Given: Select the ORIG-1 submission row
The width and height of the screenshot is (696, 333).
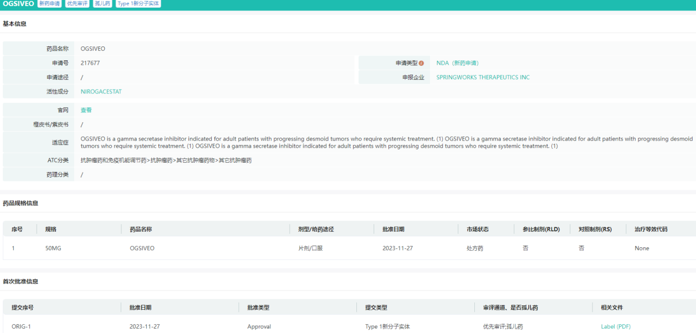Looking at the screenshot, I should [x=21, y=326].
